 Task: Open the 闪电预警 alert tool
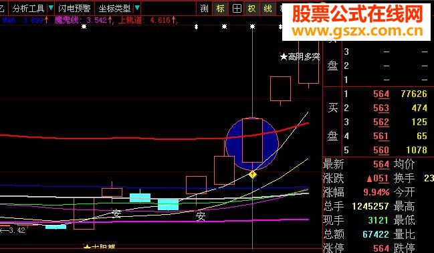coord(74,9)
